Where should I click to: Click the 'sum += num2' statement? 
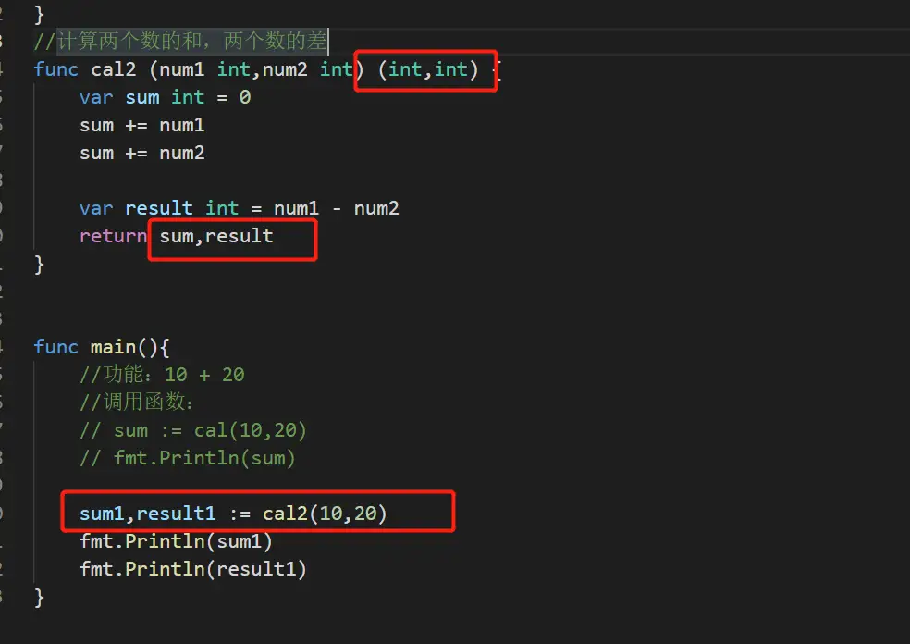[141, 153]
